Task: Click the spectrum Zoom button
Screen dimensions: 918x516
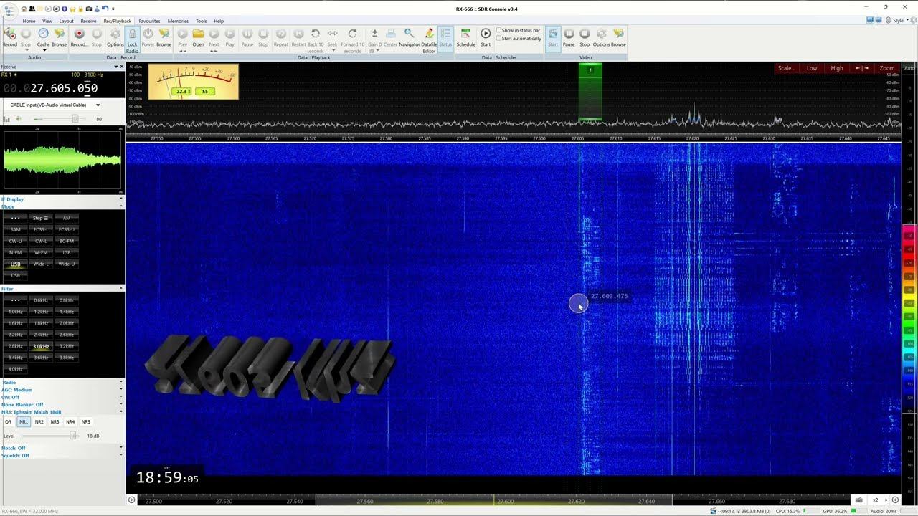Action: click(887, 68)
